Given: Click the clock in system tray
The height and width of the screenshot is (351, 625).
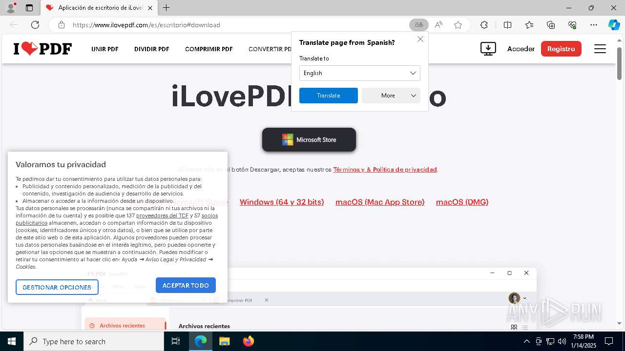Looking at the screenshot, I should [x=583, y=341].
